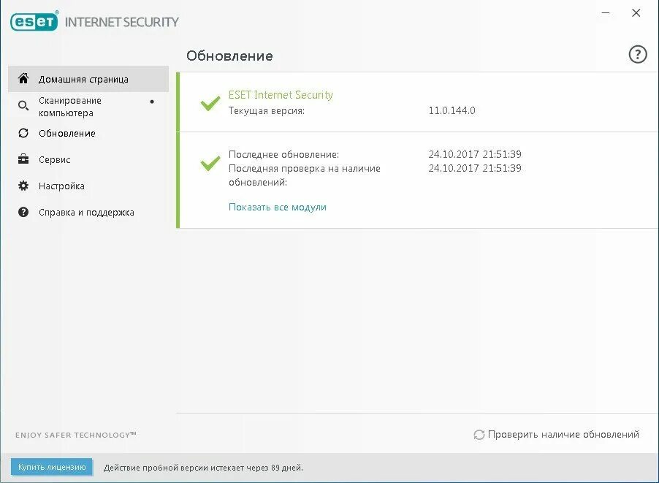Click the Купить лицензию button
659x483 pixels.
(x=52, y=467)
